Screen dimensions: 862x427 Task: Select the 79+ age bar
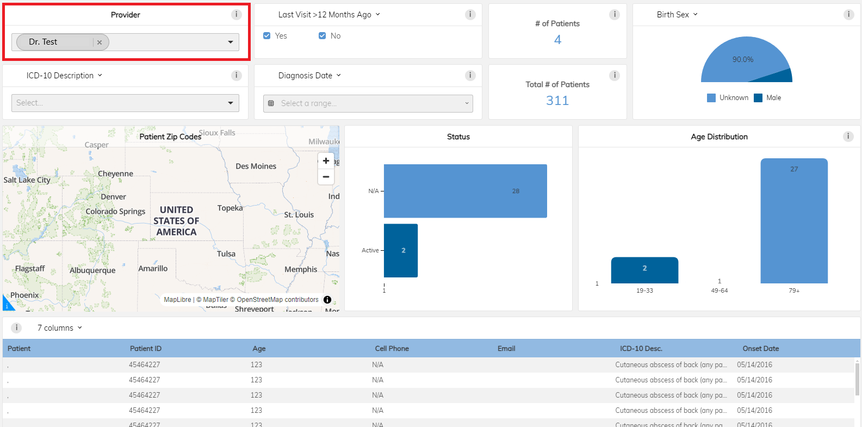pos(794,221)
